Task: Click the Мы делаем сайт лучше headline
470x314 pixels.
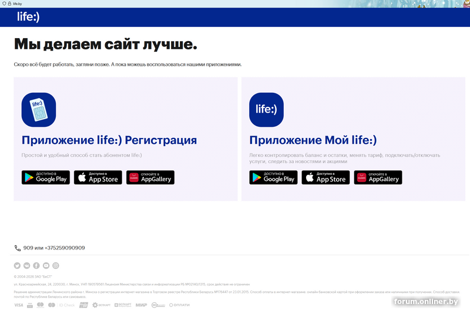Action: [106, 44]
